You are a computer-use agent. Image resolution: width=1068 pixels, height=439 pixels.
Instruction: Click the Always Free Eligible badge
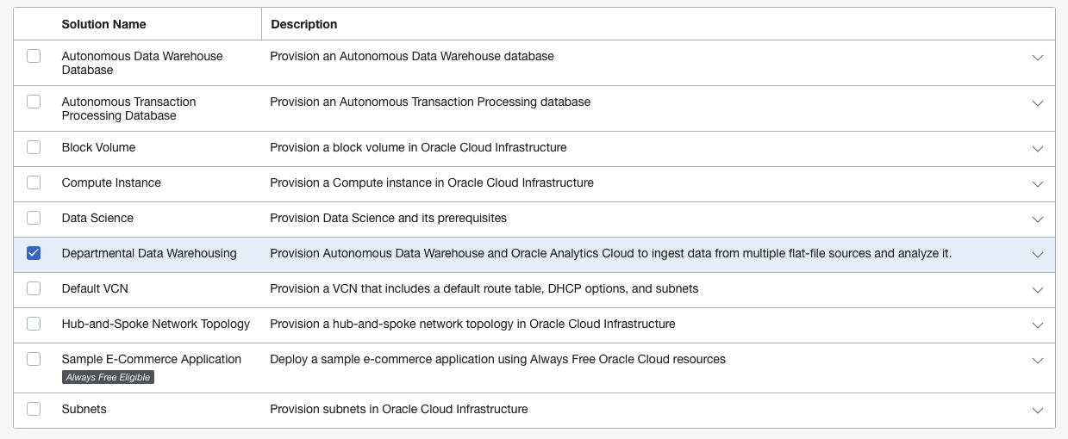coord(108,377)
